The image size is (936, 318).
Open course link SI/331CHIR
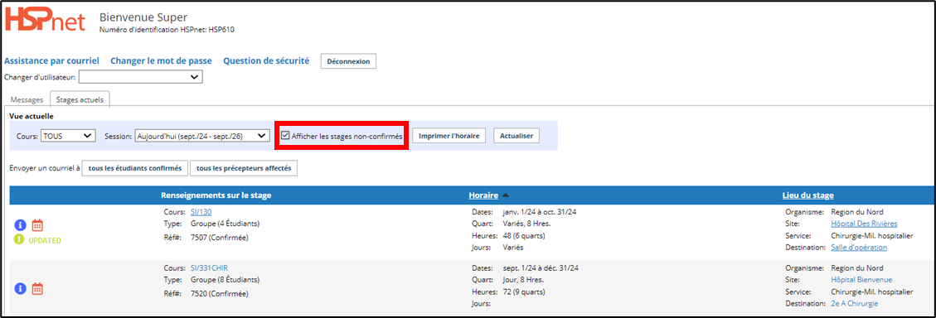pos(209,267)
